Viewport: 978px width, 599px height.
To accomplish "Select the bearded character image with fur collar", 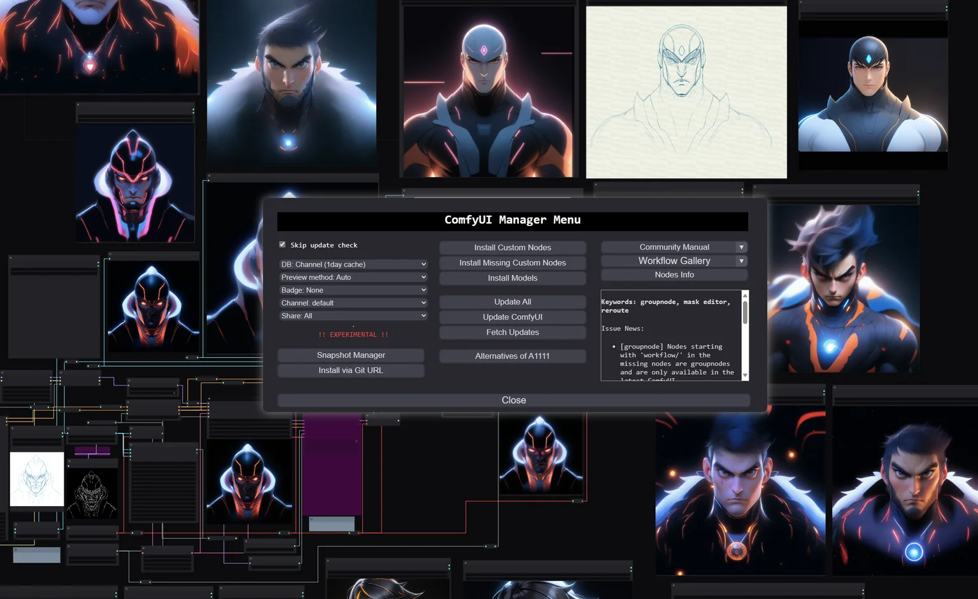I will tap(292, 84).
